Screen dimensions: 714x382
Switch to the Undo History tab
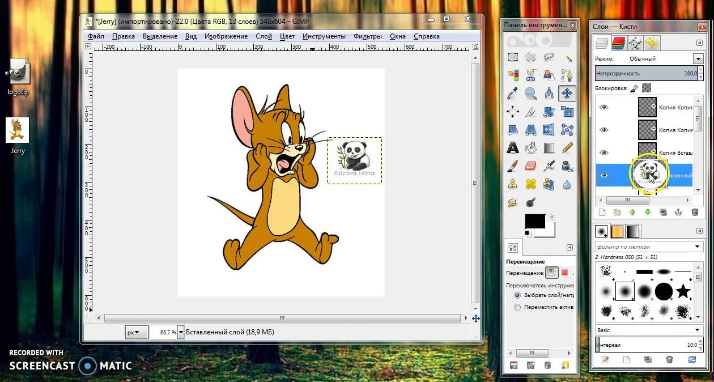652,43
